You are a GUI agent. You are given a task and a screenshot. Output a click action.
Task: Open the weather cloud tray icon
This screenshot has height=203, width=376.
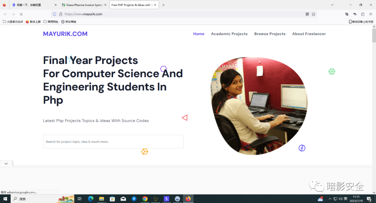(320, 199)
